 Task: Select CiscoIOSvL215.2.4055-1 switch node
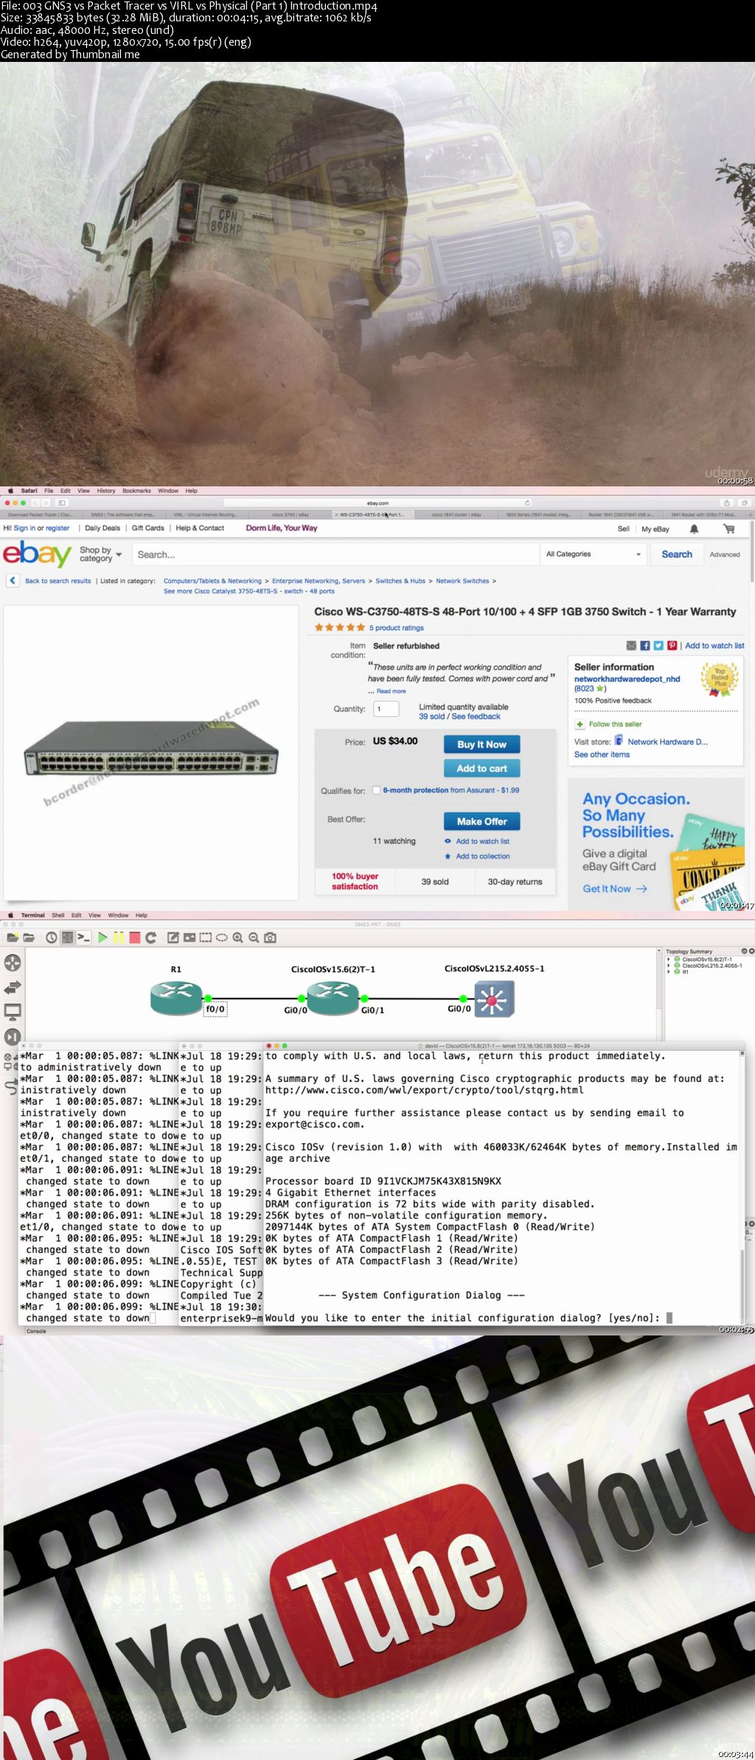pos(494,999)
